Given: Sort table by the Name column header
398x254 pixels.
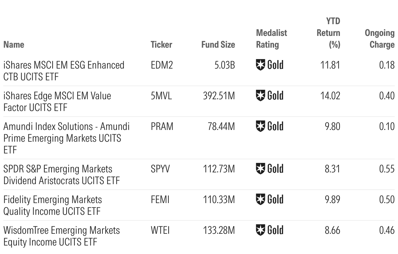Looking at the screenshot, I should (14, 44).
